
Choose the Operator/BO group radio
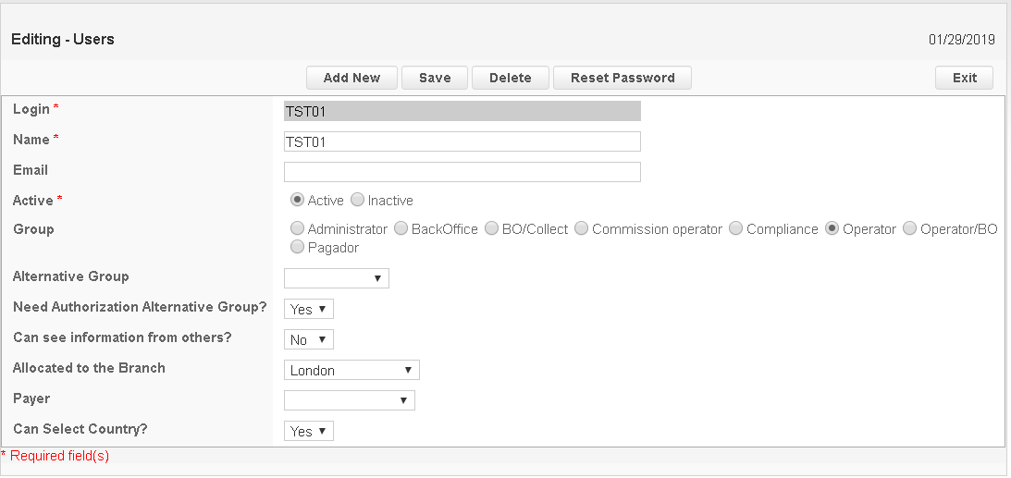click(909, 228)
